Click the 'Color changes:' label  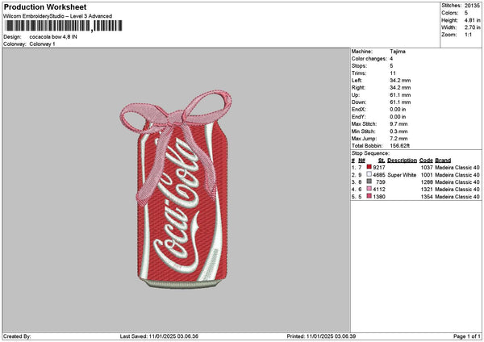tap(369, 59)
